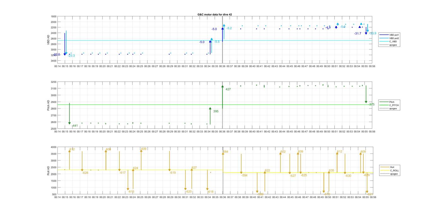
Task: Click the '-375' pitch data label
Action: point(372,104)
